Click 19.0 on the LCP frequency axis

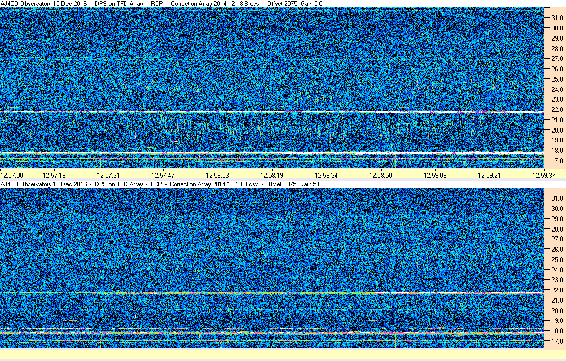(x=557, y=321)
